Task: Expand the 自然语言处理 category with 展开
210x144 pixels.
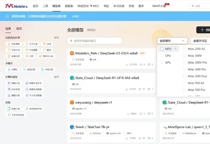Action: (x=56, y=38)
